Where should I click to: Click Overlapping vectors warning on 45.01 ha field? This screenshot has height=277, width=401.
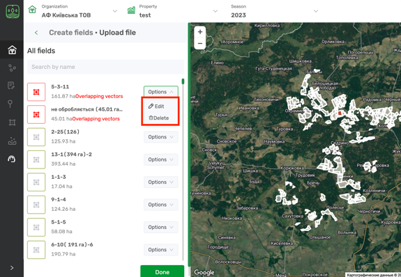(96, 119)
